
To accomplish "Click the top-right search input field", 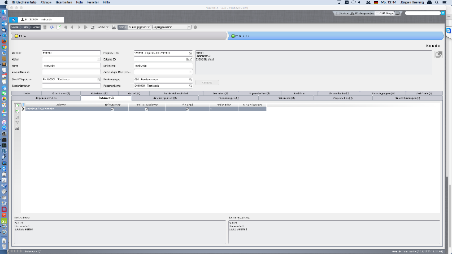I will [x=423, y=13].
